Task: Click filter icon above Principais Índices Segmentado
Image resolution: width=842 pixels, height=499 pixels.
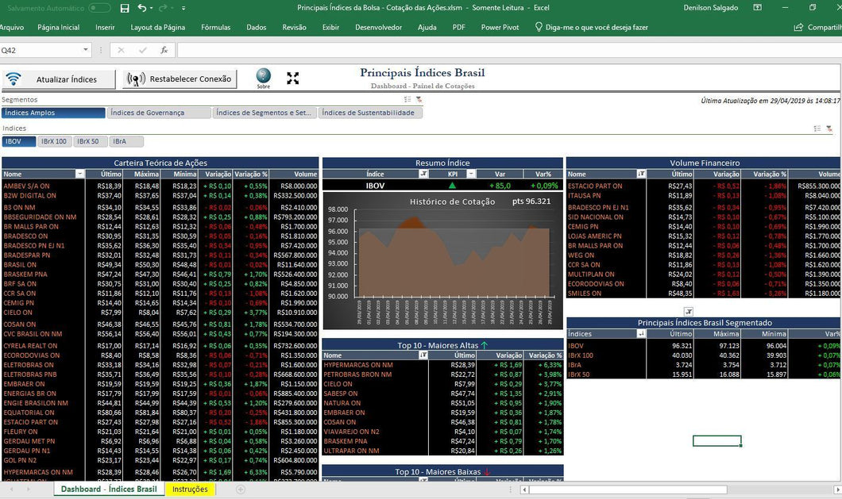Action: (x=689, y=311)
